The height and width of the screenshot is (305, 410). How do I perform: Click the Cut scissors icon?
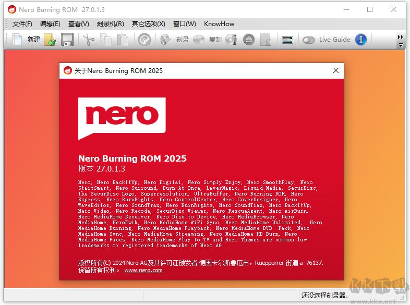coord(88,40)
